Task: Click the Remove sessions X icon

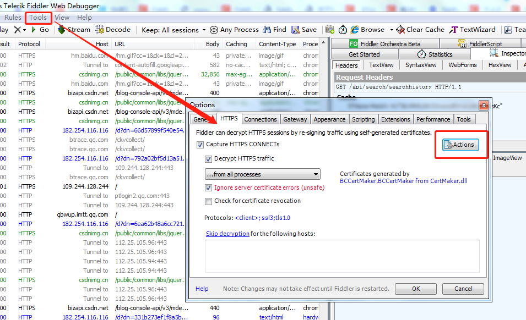Action: coord(17,30)
